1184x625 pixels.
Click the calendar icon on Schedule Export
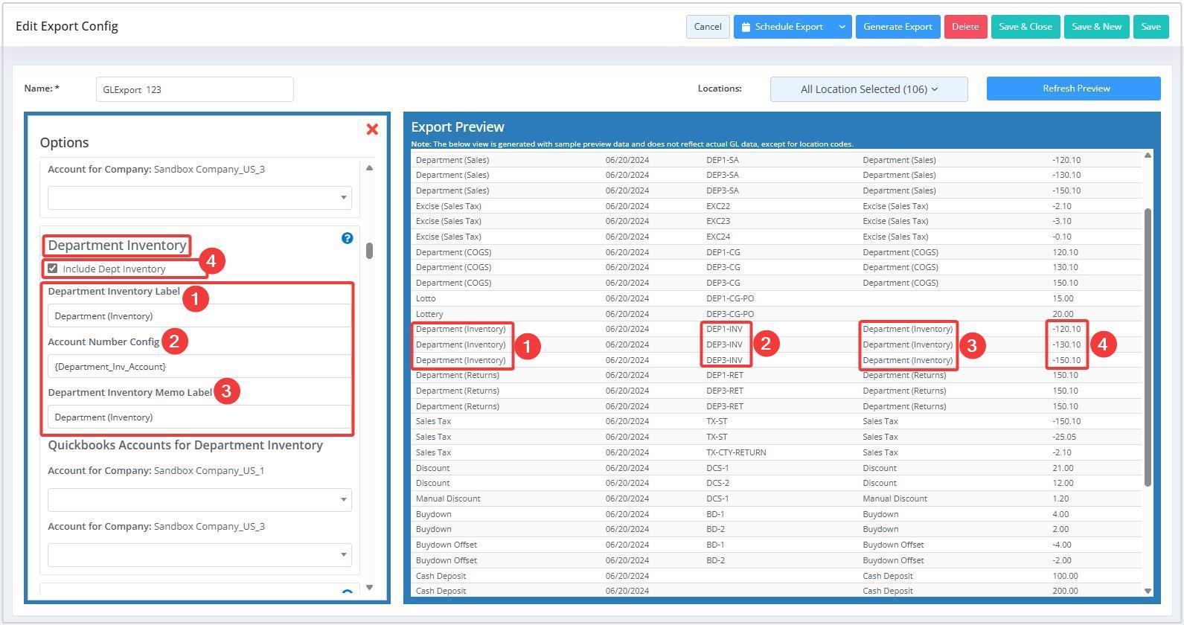click(746, 27)
